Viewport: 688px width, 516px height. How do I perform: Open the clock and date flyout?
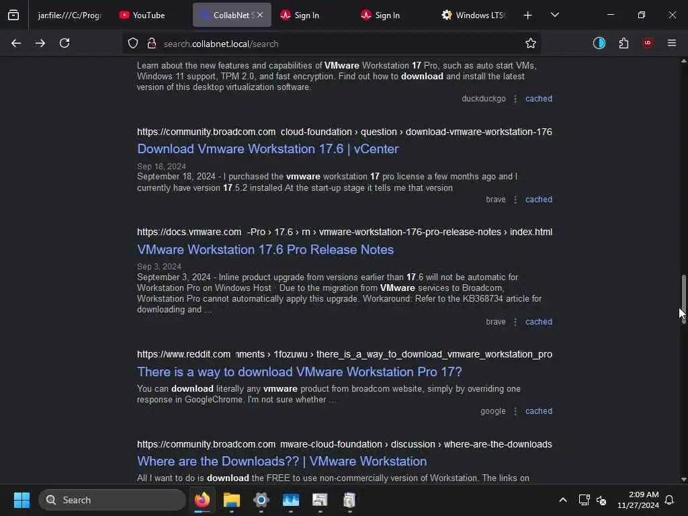pyautogui.click(x=638, y=500)
